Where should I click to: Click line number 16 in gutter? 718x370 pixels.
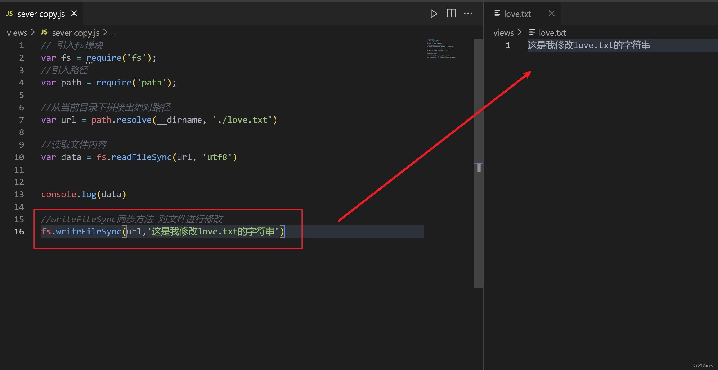(19, 231)
